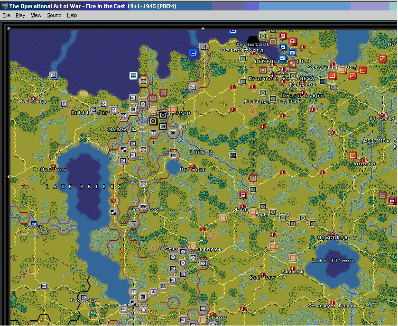Image resolution: width=398 pixels, height=326 pixels.
Task: Select the blue counter on Tartu
Action: coord(34,224)
